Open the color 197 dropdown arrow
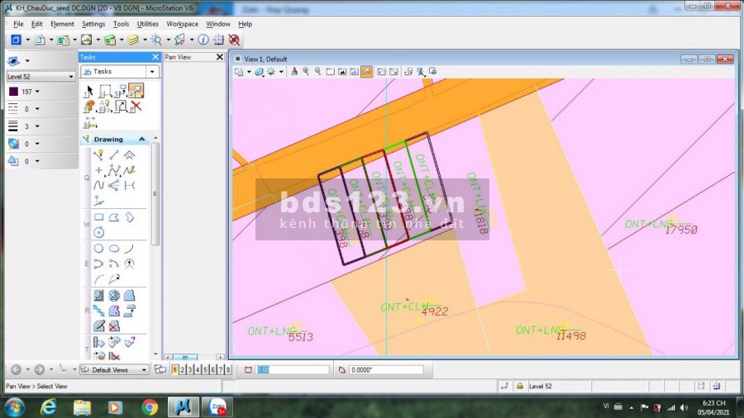Image resolution: width=744 pixels, height=418 pixels. point(37,92)
